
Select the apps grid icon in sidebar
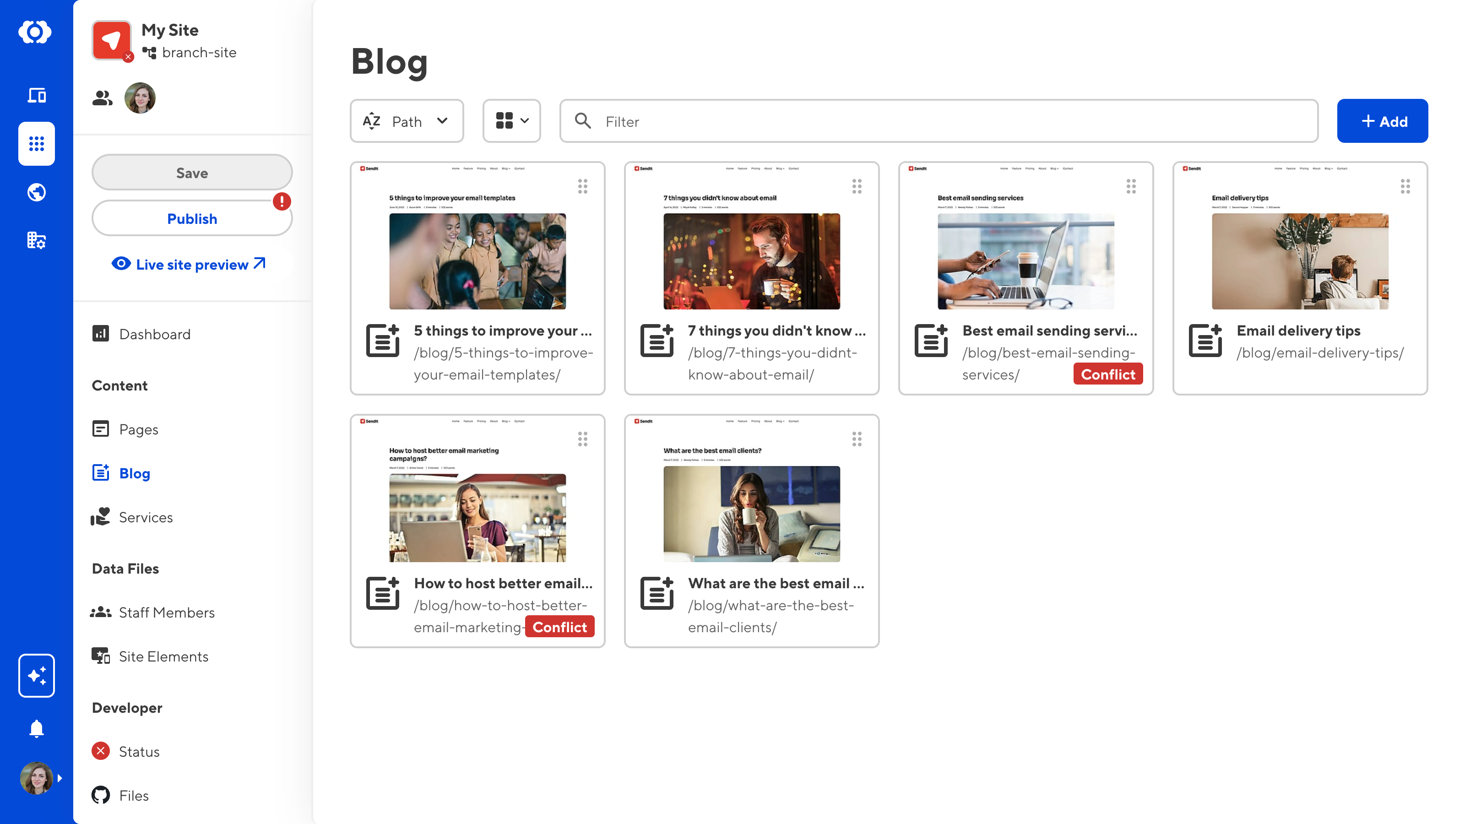37,143
